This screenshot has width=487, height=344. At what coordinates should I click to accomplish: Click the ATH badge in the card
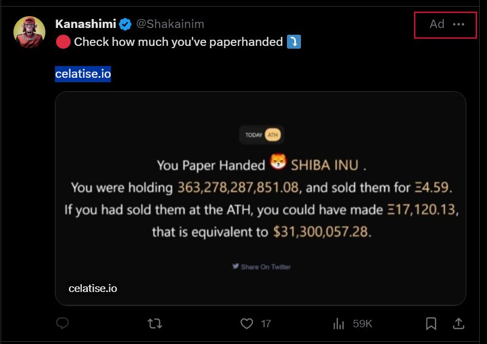click(x=273, y=135)
